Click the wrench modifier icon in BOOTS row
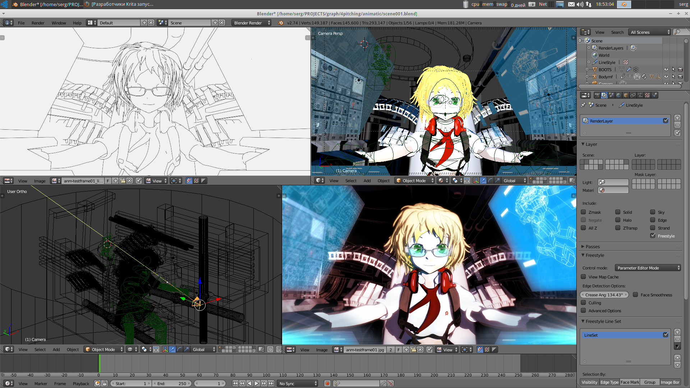 click(629, 69)
